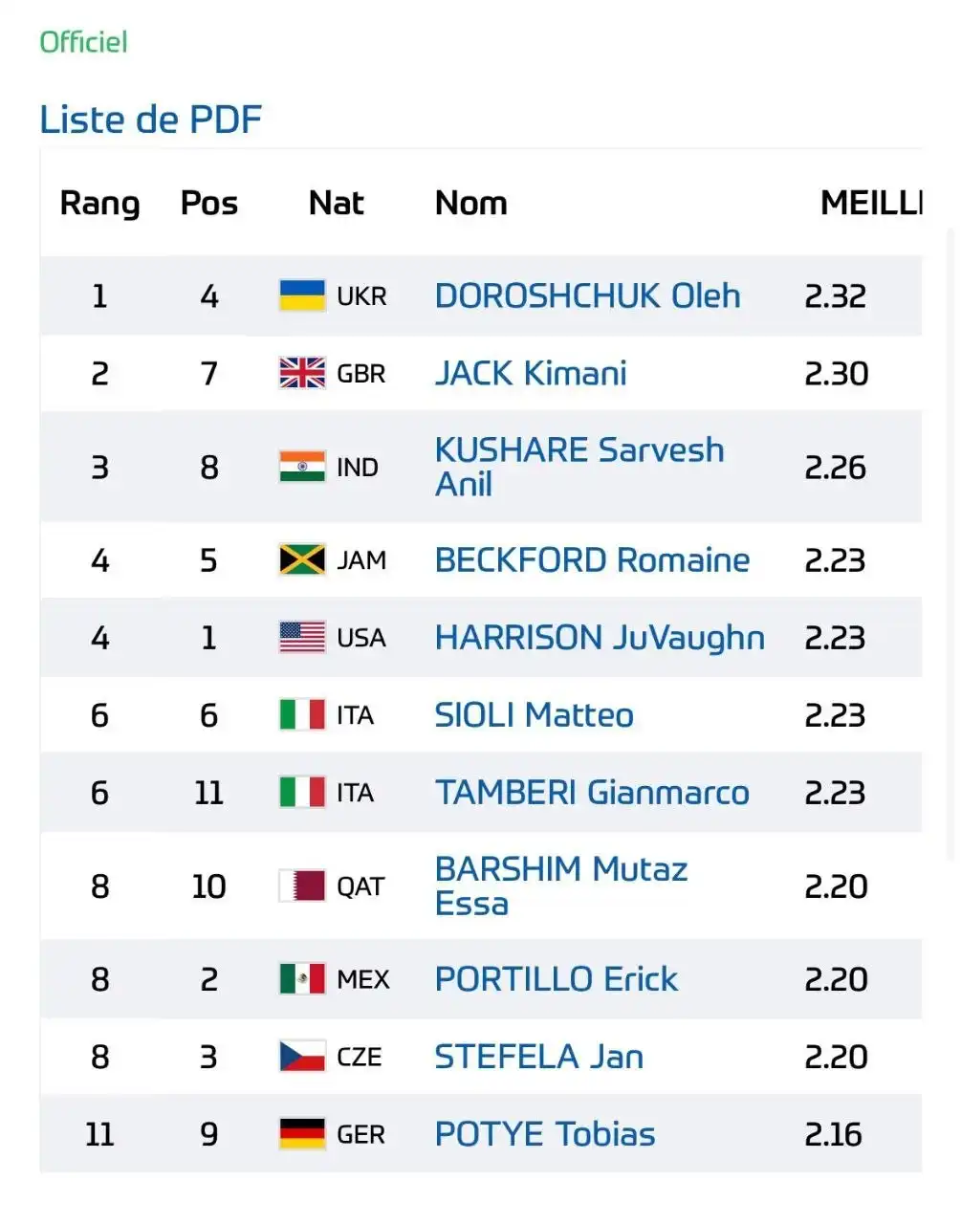
Task: Click the Germany flag icon
Action: tap(302, 1133)
